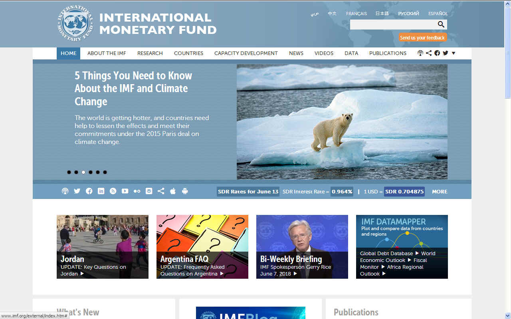This screenshot has width=511, height=319.
Task: Switch site language to Arabic
Action: (x=315, y=14)
